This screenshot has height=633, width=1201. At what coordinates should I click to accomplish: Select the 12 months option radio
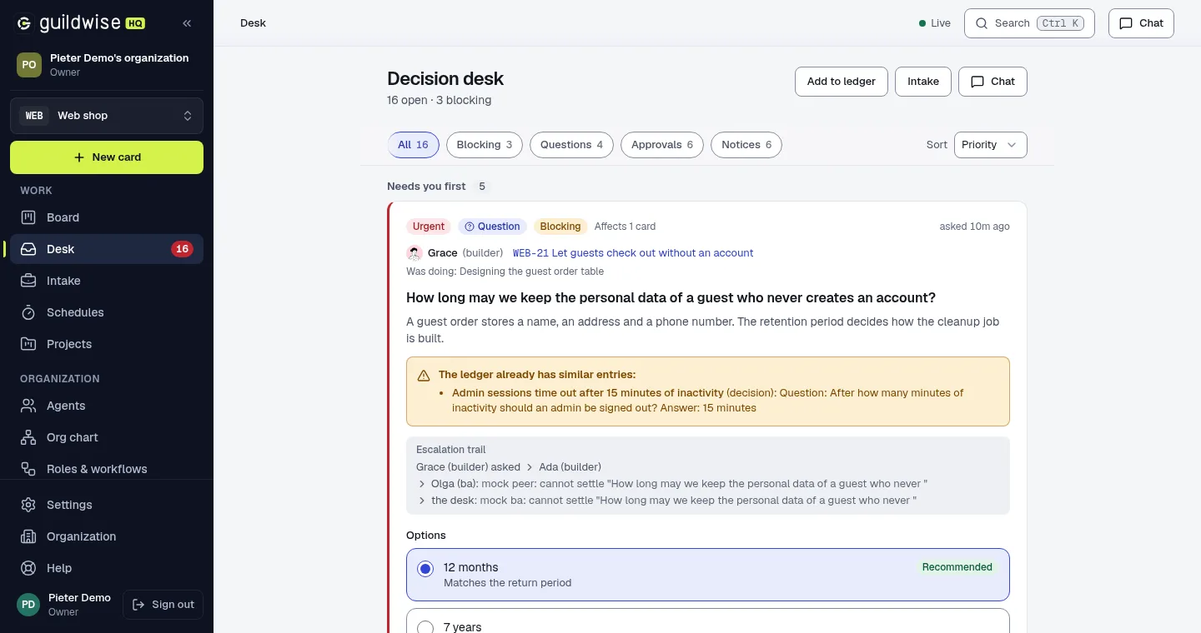[x=425, y=569]
